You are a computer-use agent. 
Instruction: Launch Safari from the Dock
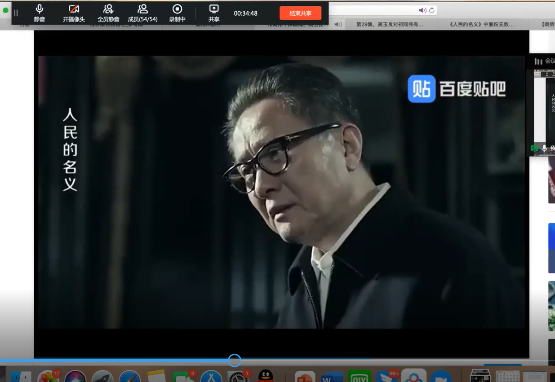click(130, 377)
